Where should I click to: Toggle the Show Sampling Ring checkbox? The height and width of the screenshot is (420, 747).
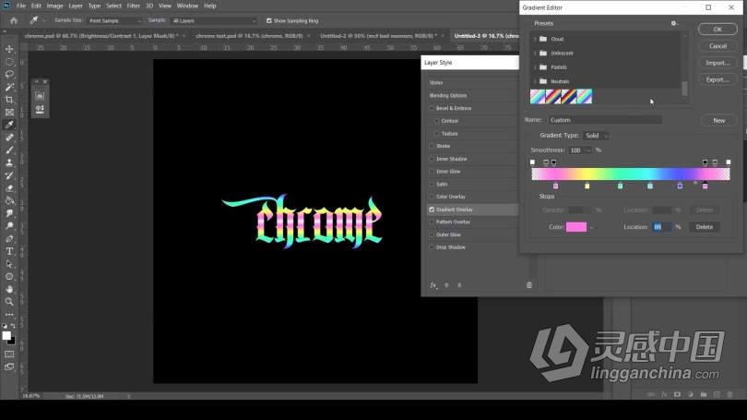[268, 19]
